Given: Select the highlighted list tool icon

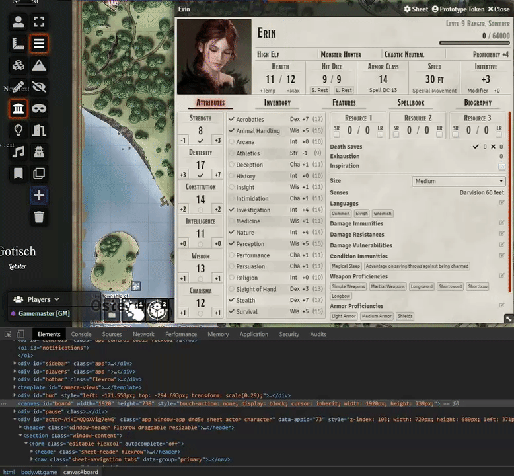Looking at the screenshot, I should tap(39, 44).
